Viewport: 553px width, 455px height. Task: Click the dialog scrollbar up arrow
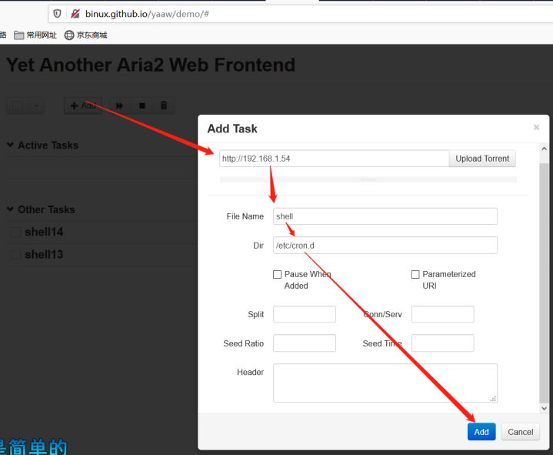pos(545,149)
